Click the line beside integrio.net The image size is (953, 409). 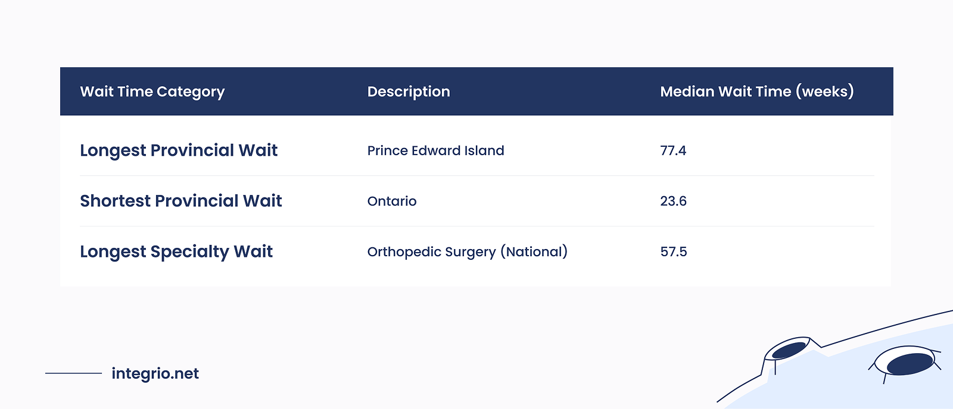[74, 373]
